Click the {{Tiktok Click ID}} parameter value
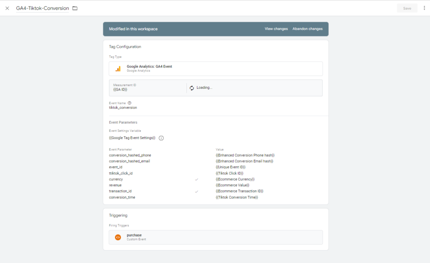Image resolution: width=430 pixels, height=263 pixels. click(230, 173)
